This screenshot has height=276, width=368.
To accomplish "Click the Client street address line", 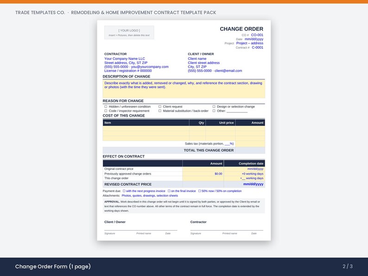I will click(204, 63).
